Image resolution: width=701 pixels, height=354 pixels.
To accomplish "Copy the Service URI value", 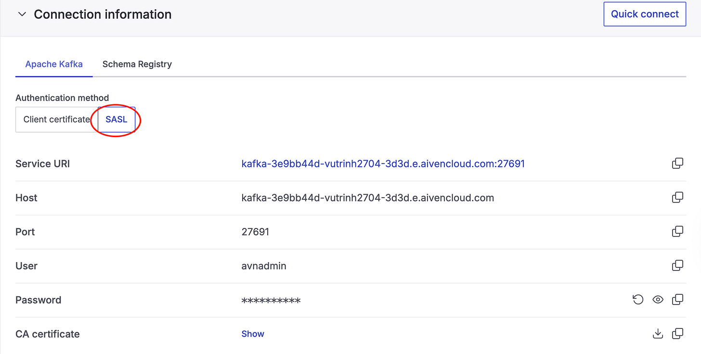I will [x=677, y=164].
